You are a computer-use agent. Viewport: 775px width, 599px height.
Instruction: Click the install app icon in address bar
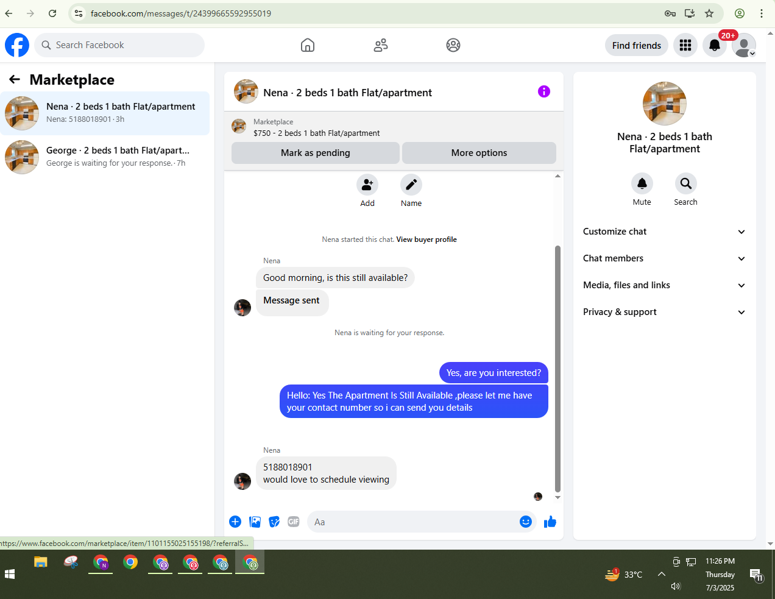pos(690,13)
